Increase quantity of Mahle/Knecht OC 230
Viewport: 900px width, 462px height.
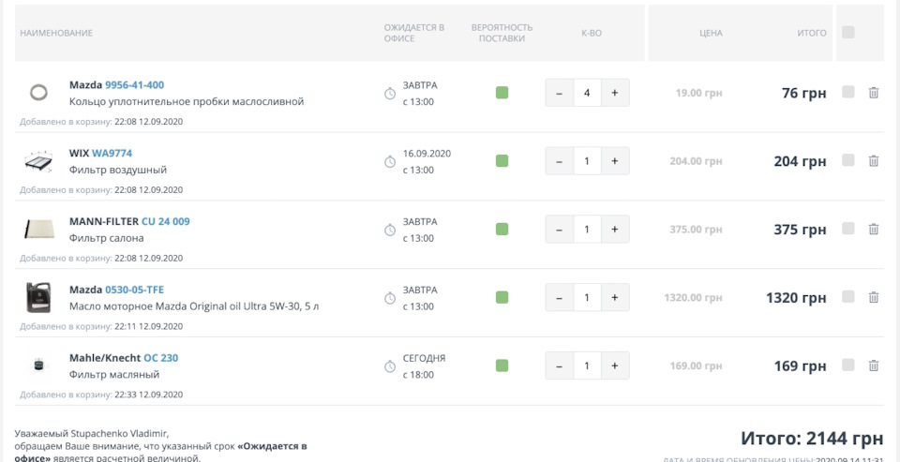615,365
